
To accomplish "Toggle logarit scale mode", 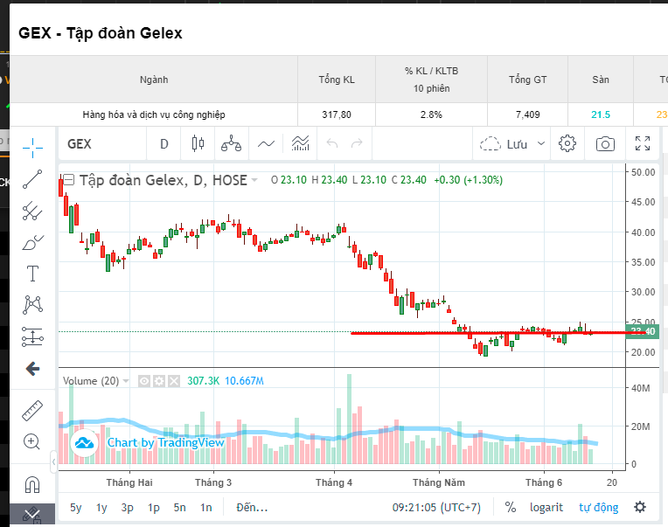I will 546,508.
